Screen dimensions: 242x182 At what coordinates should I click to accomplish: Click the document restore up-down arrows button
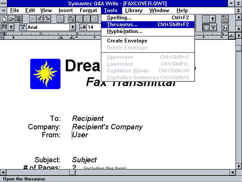(239, 11)
